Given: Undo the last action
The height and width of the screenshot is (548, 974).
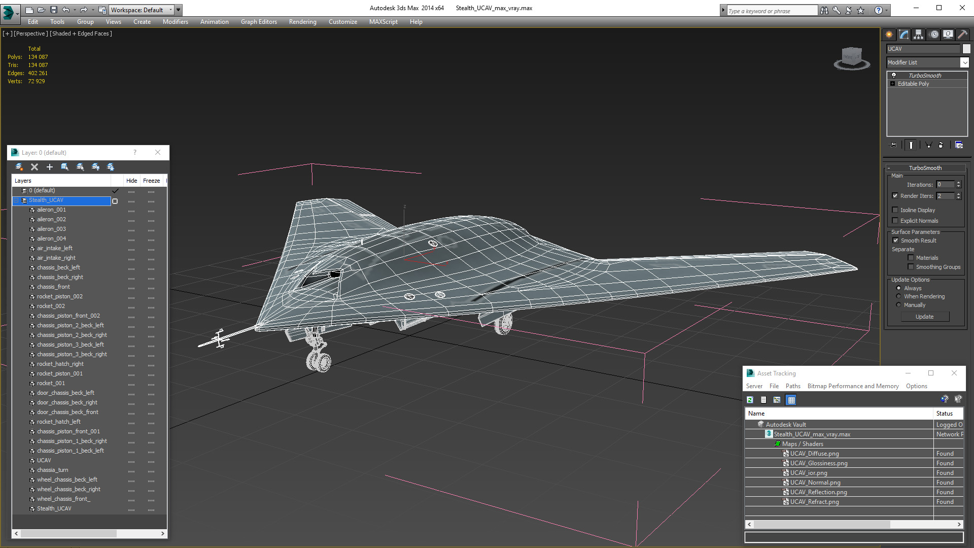Looking at the screenshot, I should coord(66,10).
